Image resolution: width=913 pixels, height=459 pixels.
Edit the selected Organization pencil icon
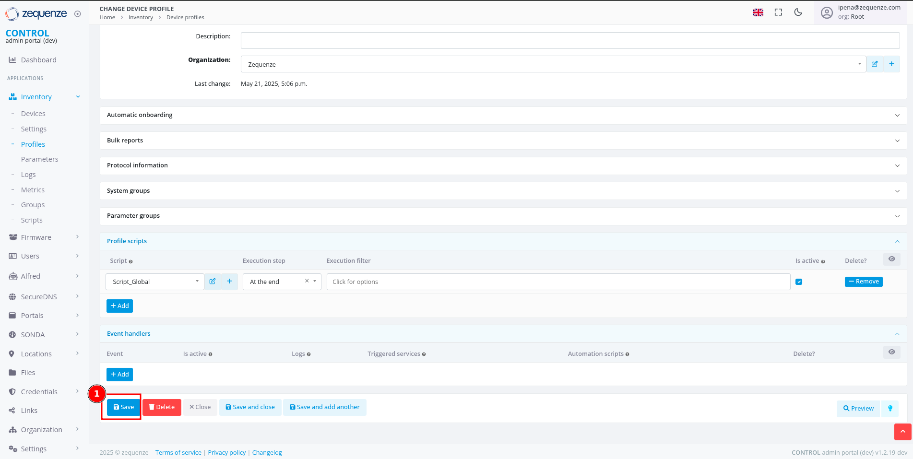click(x=875, y=64)
